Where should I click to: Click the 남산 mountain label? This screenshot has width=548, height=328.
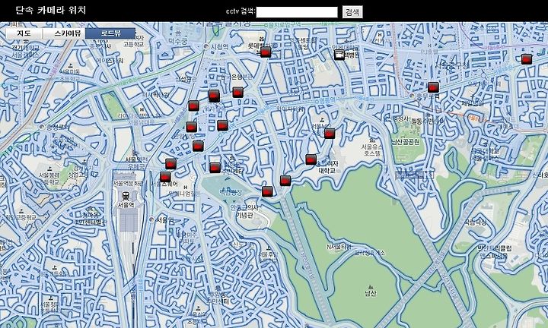pos(371,294)
